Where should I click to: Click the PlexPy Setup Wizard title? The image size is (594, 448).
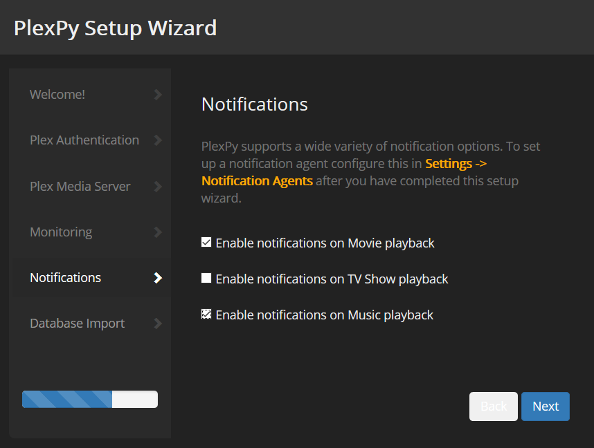pos(115,28)
